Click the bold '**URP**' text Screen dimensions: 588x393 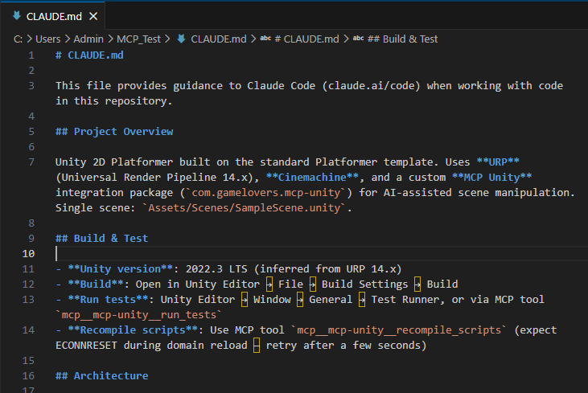coord(498,162)
